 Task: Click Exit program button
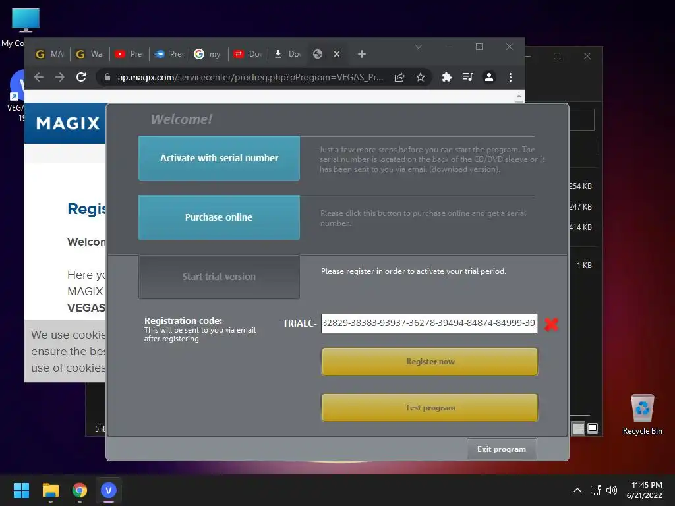tap(502, 449)
